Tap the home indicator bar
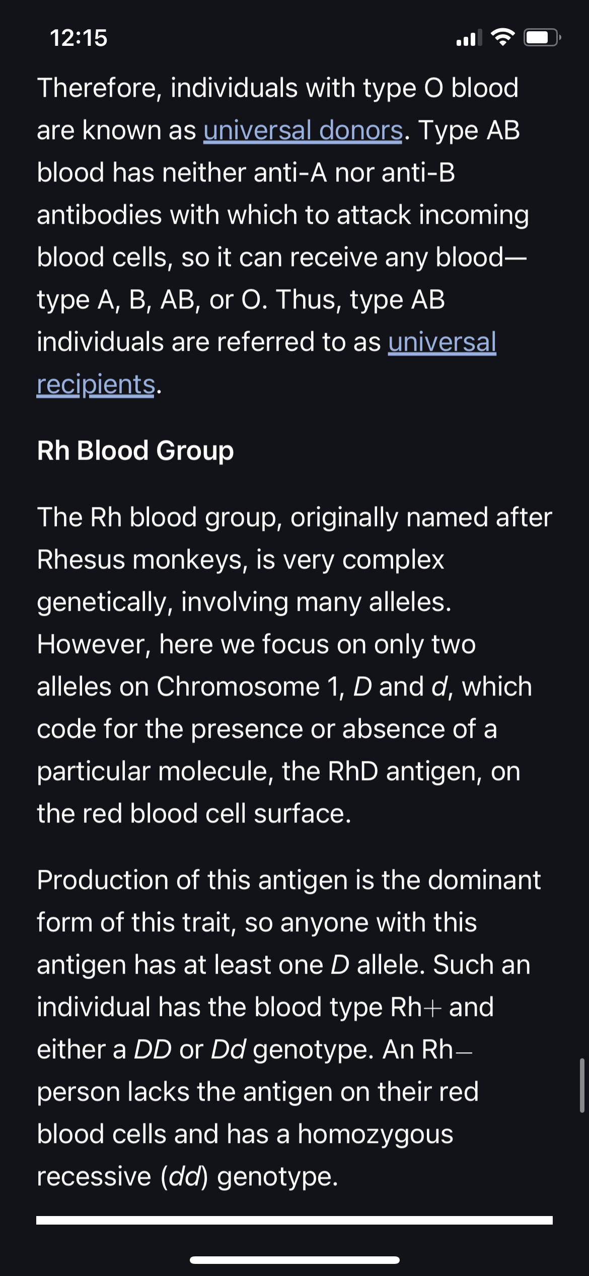The image size is (589, 1276). pyautogui.click(x=294, y=1260)
